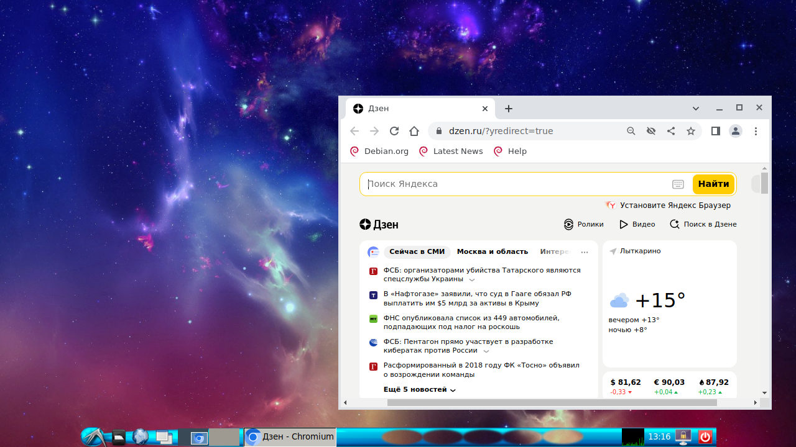
Task: Open the on-screen keyboard in search box
Action: (678, 184)
